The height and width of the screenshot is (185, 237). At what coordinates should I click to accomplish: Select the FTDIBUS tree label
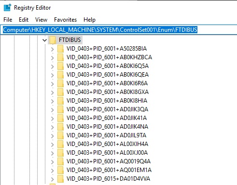click(x=70, y=40)
